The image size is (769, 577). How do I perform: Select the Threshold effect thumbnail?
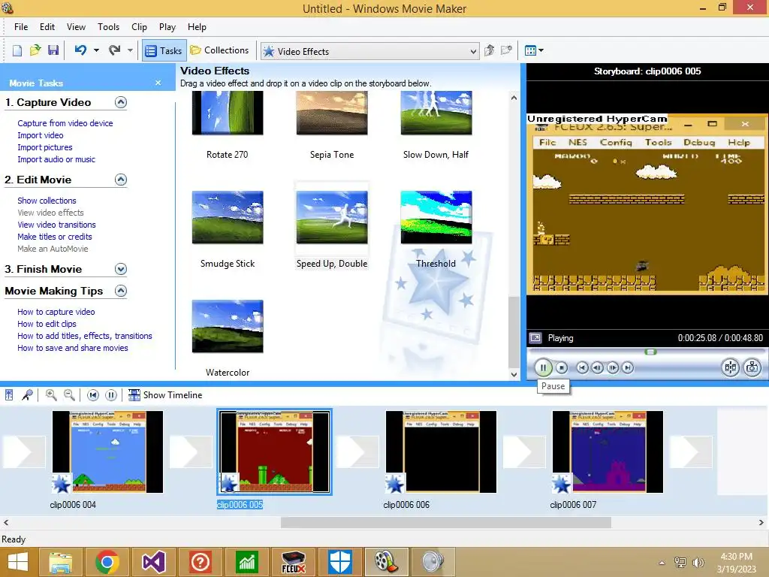click(436, 217)
